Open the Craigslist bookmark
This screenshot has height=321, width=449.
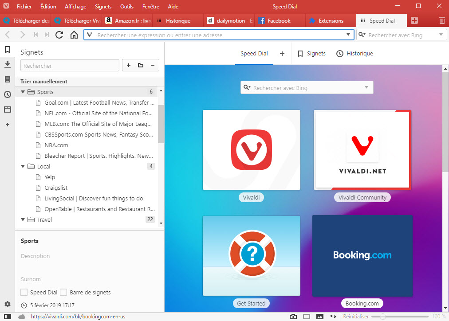(x=56, y=188)
